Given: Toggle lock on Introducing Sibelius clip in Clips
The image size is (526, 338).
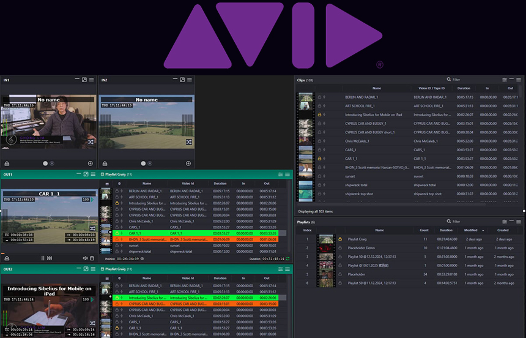Looking at the screenshot, I should pos(319,115).
